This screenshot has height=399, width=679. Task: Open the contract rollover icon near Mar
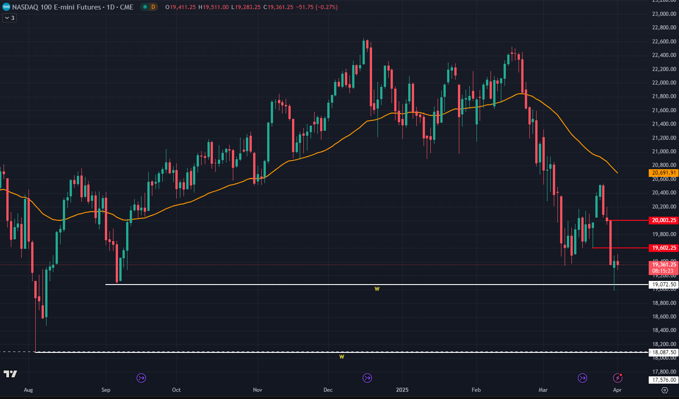(x=583, y=378)
